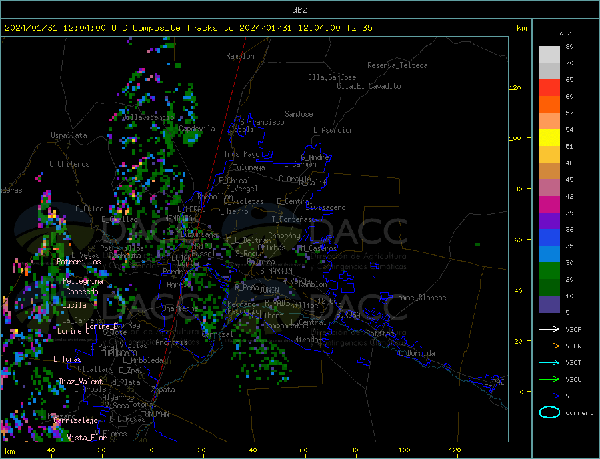Click the Vista_Flor label at bottom
Image resolution: width=600 pixels, height=459 pixels.
(x=87, y=438)
